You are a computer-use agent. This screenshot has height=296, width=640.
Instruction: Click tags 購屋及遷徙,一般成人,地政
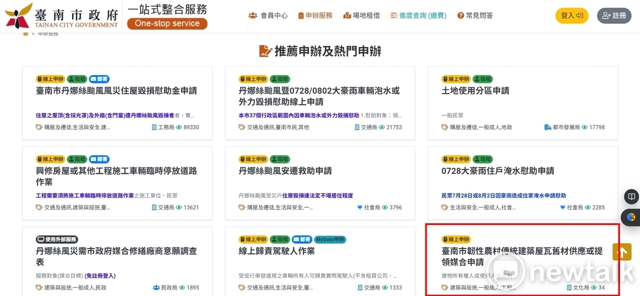point(481,127)
